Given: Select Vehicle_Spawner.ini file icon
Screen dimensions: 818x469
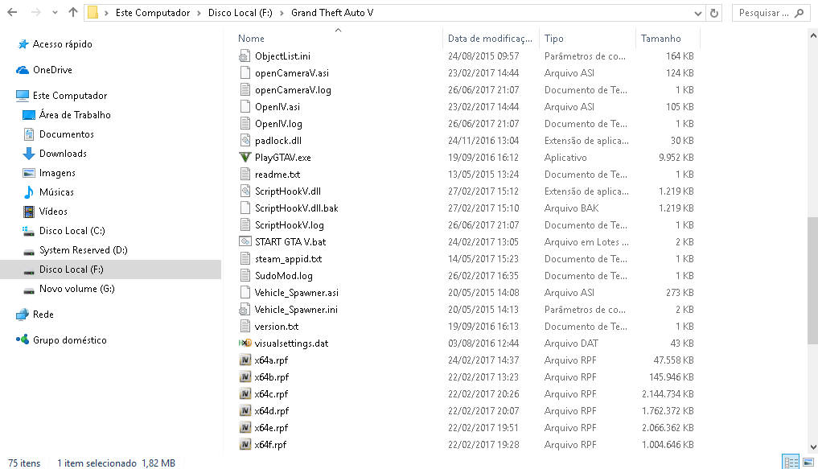Looking at the screenshot, I should coord(245,310).
